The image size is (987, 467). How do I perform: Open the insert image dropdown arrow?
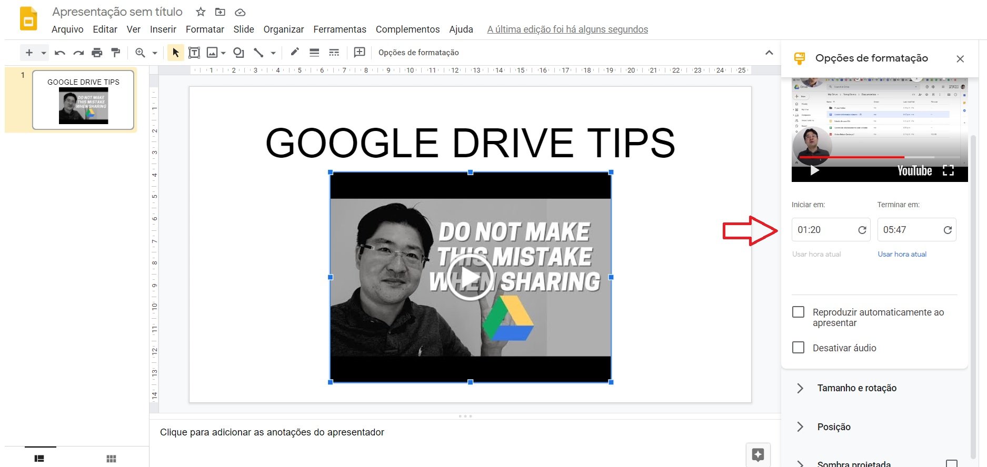click(223, 53)
